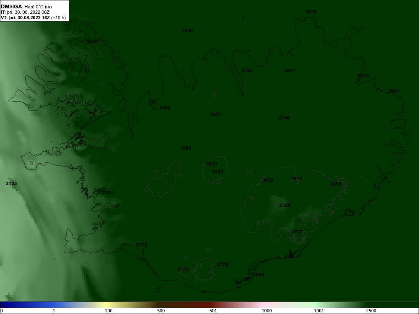Screen dimensions: 419x314
Task: Click the 0 tick on the color scale
Action: [x=1, y=311]
